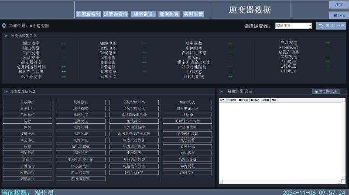
Task: Click the 序号 column header in fault table
Action: click(x=222, y=100)
